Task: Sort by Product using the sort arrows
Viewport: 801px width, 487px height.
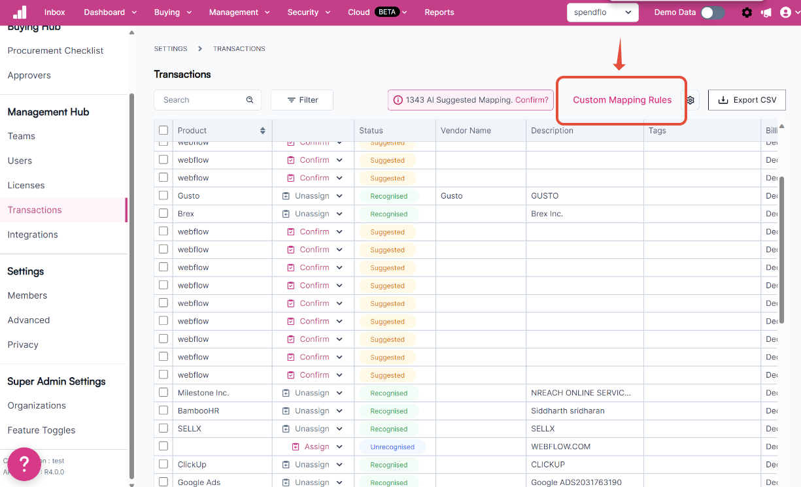Action: tap(263, 131)
